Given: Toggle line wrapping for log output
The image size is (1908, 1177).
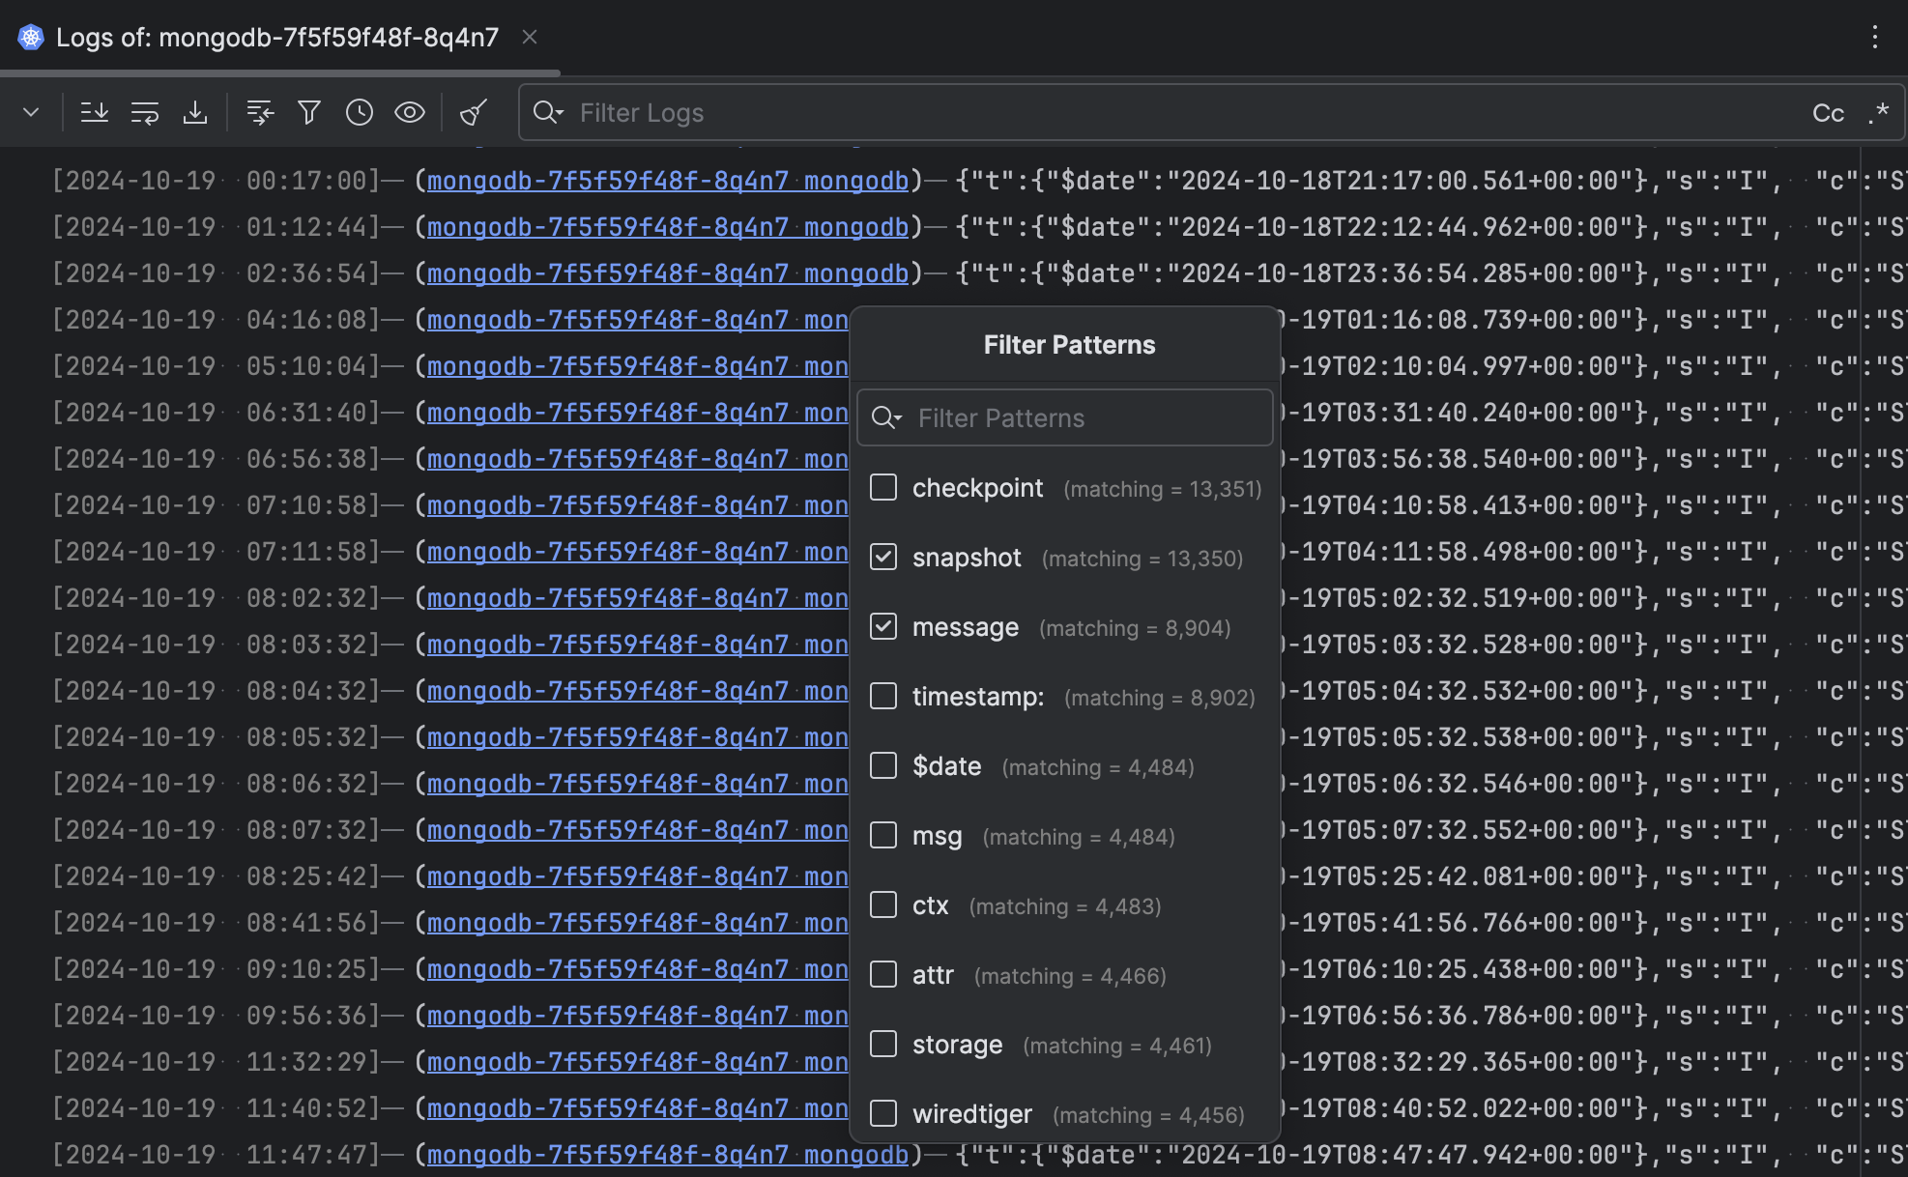Looking at the screenshot, I should coord(144,112).
